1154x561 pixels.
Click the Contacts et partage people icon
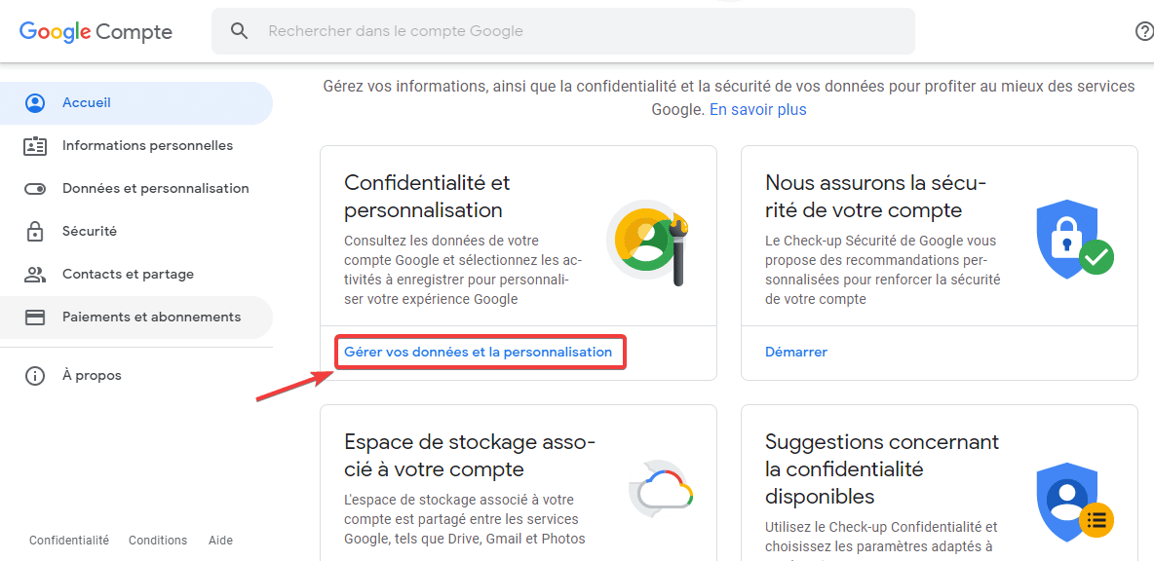point(34,275)
